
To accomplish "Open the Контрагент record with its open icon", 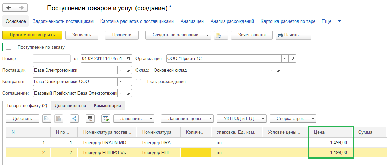I will 128,81.
